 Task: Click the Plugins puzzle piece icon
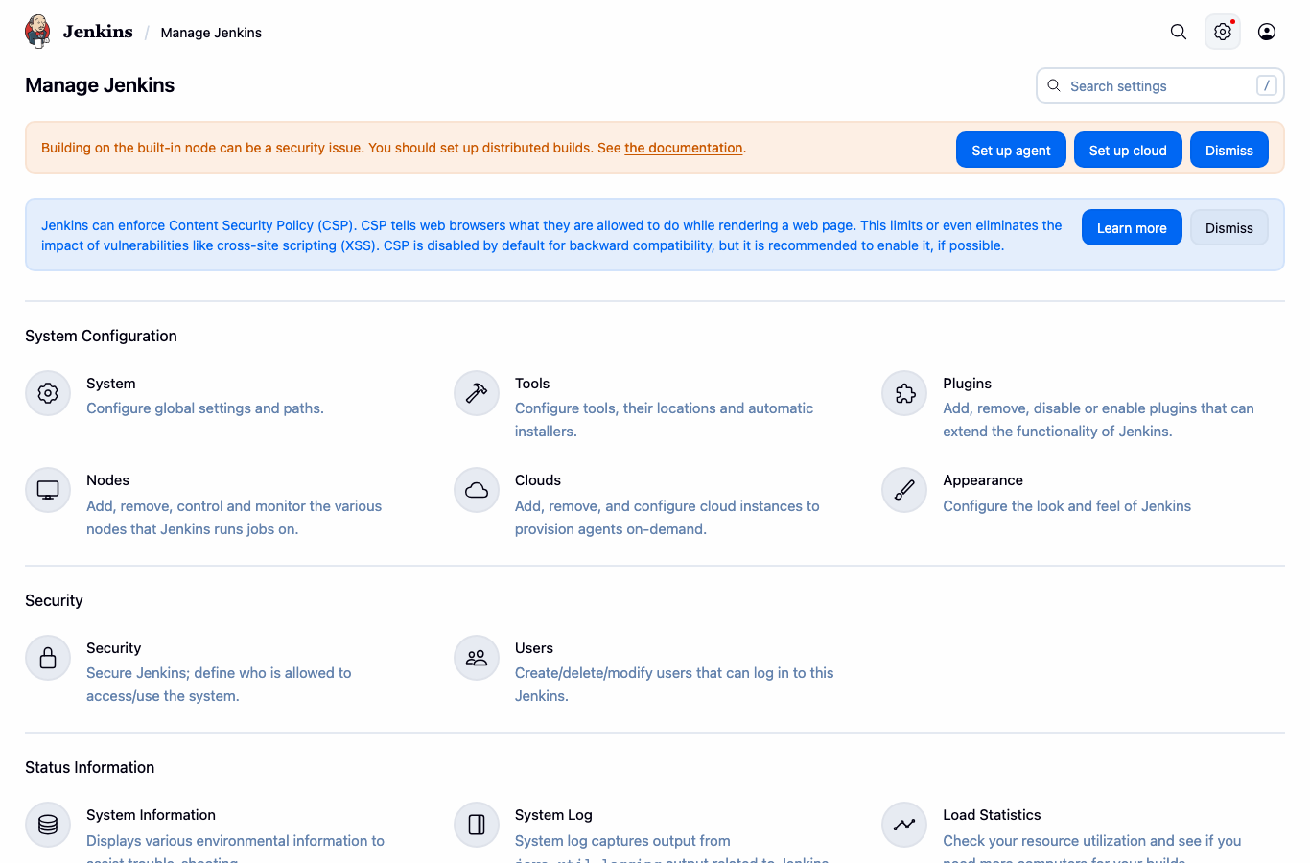[x=904, y=393]
